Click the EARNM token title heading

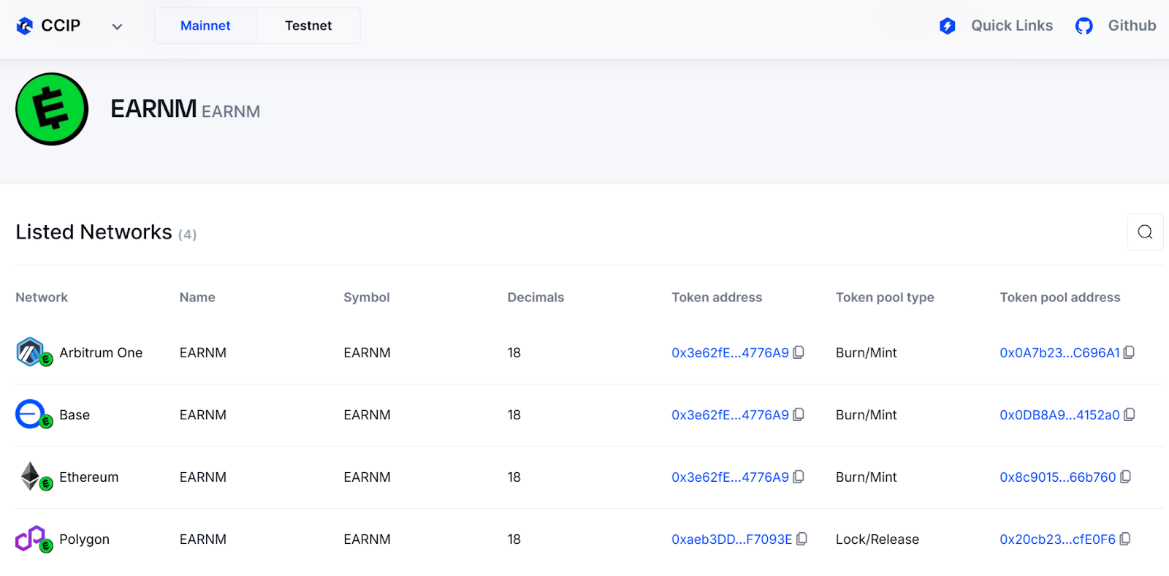pos(153,109)
